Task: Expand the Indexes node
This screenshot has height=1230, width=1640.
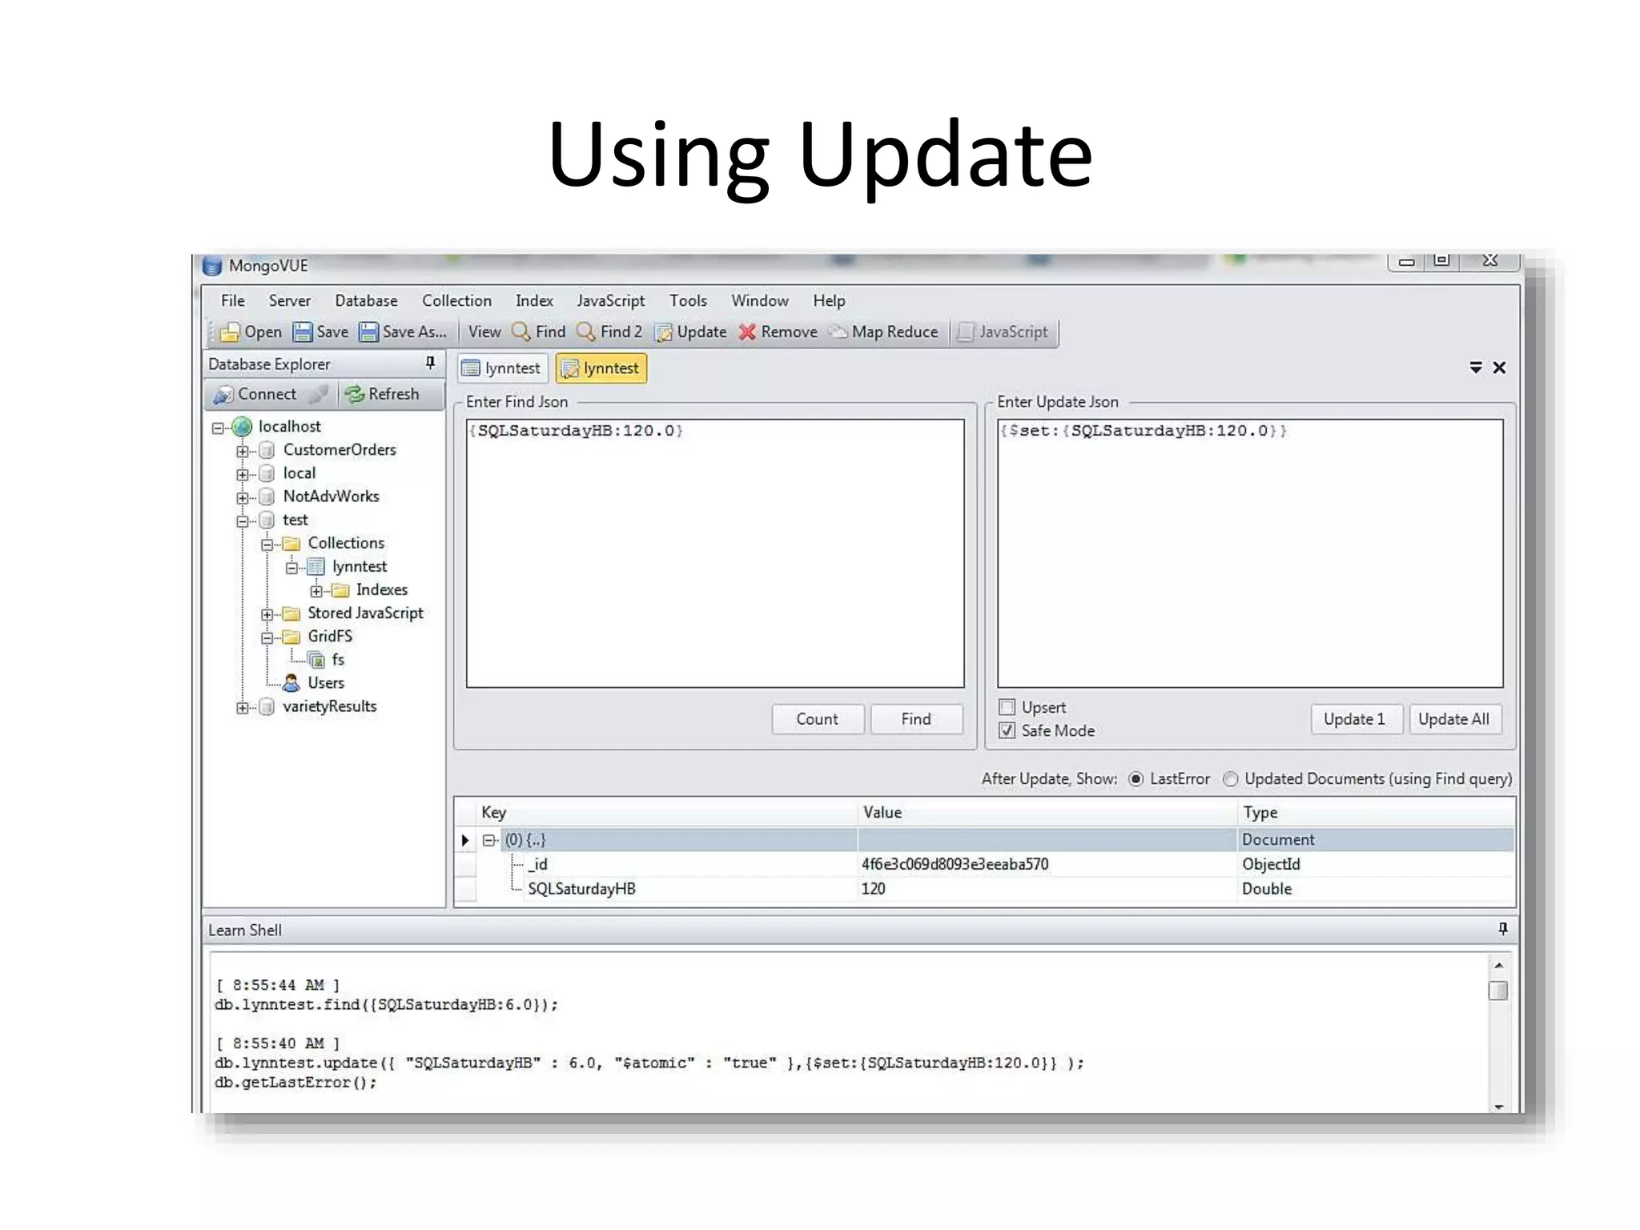Action: pos(316,591)
